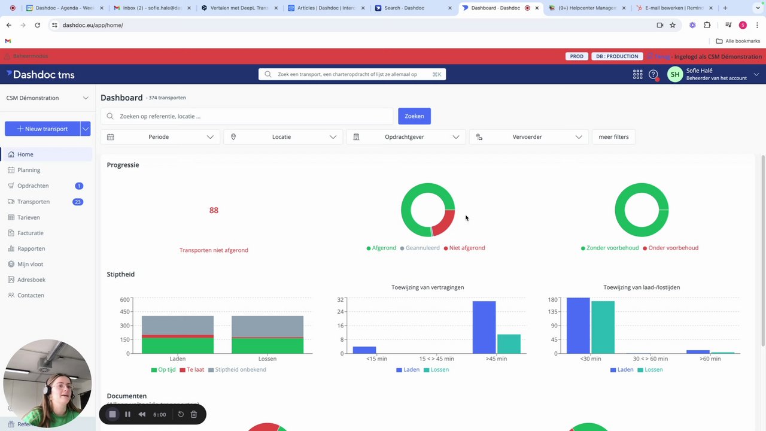Toggle Lossen legend under vertragingen chart
This screenshot has width=766, height=431.
coord(436,369)
